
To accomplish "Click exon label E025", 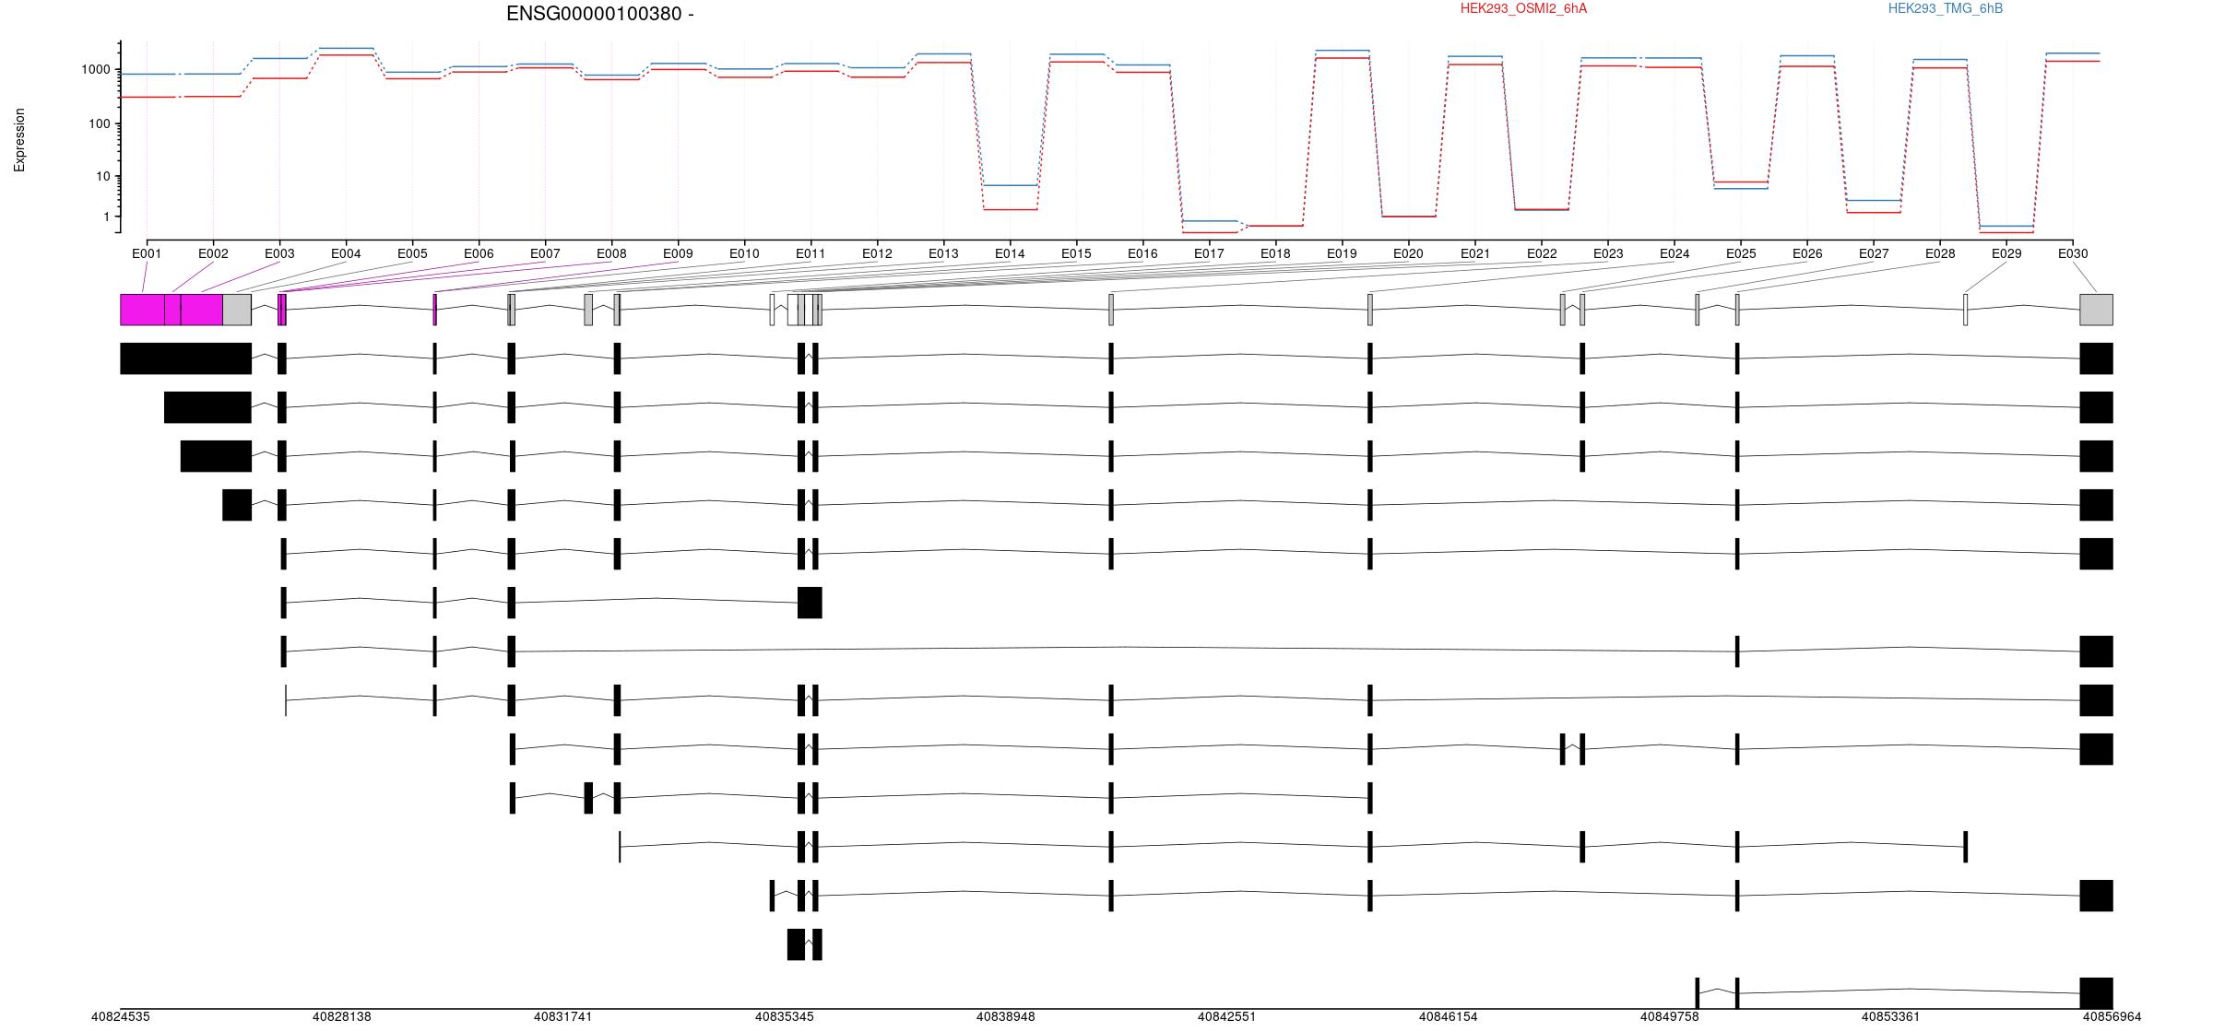I will (x=1741, y=253).
